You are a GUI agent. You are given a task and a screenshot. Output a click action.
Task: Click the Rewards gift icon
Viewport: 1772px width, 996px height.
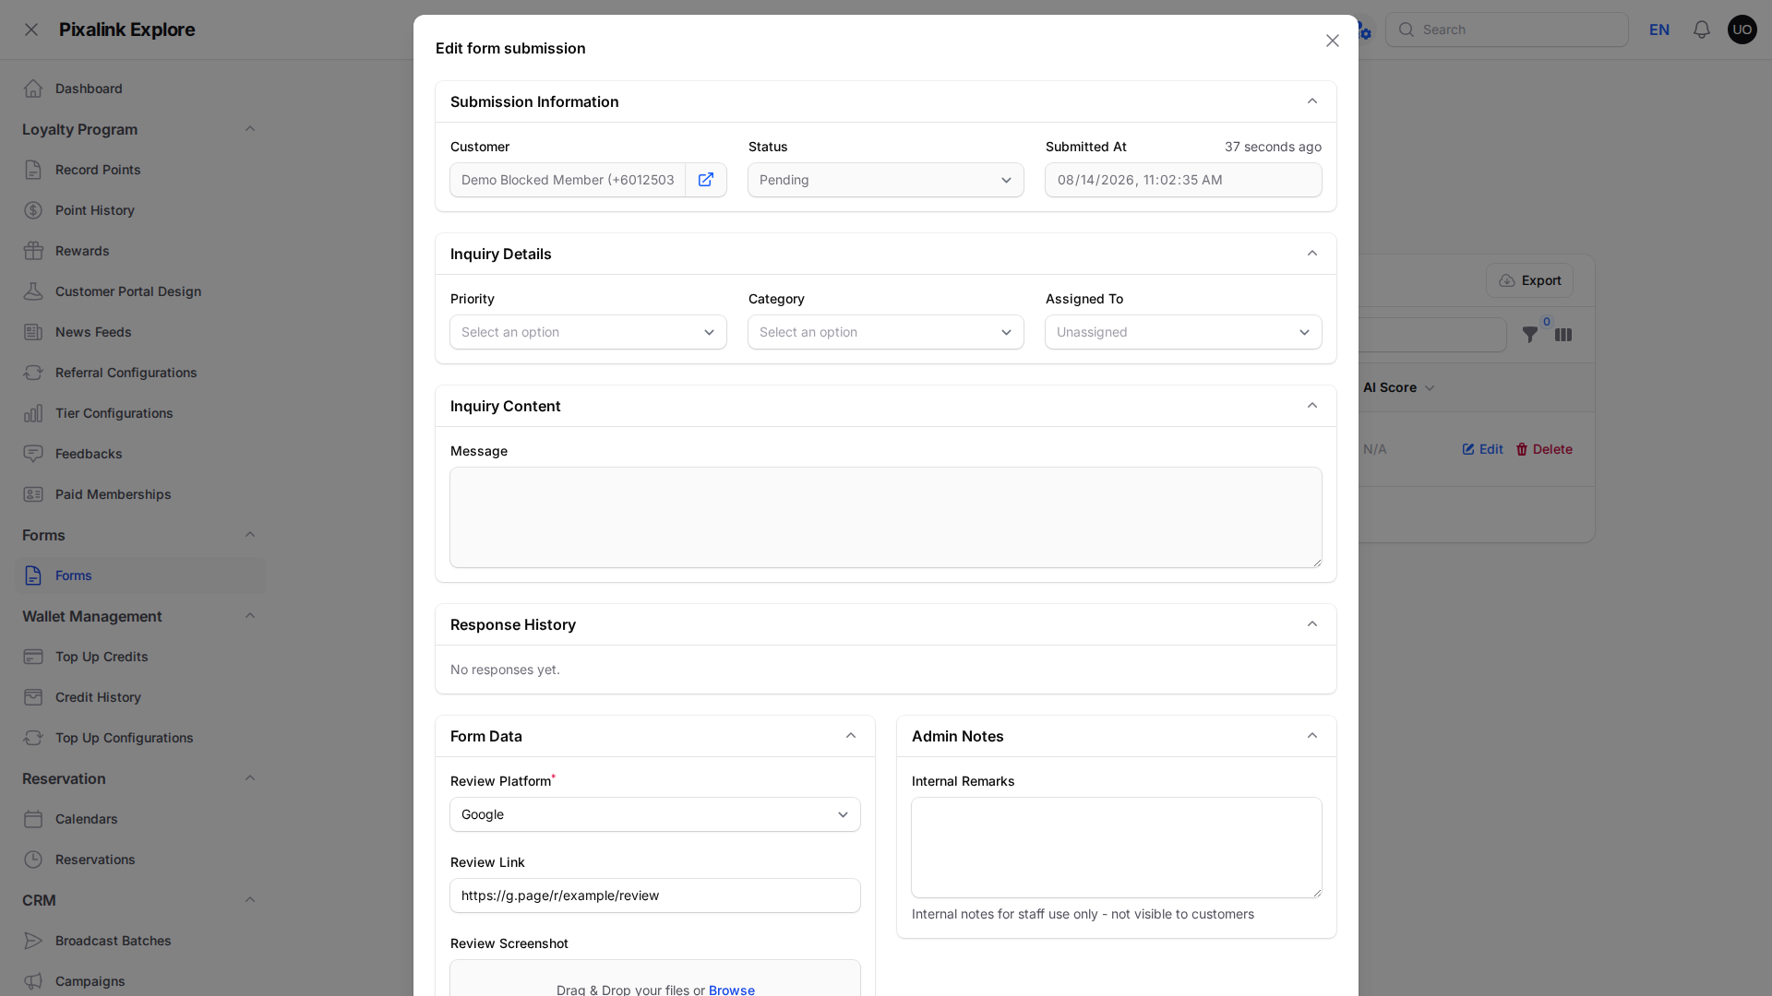pos(33,251)
